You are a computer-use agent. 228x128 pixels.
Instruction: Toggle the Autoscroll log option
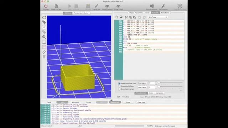[115, 102]
